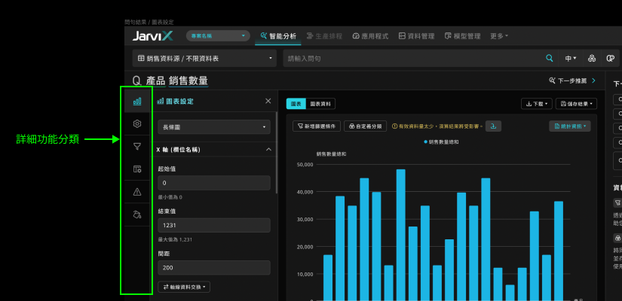Select the gear settings sidebar icon

pos(137,124)
